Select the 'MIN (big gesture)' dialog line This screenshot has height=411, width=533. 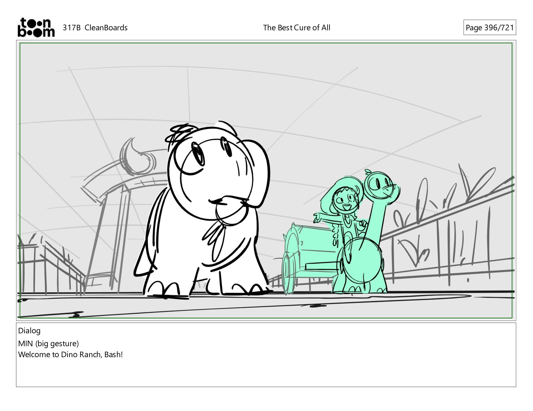(x=48, y=344)
